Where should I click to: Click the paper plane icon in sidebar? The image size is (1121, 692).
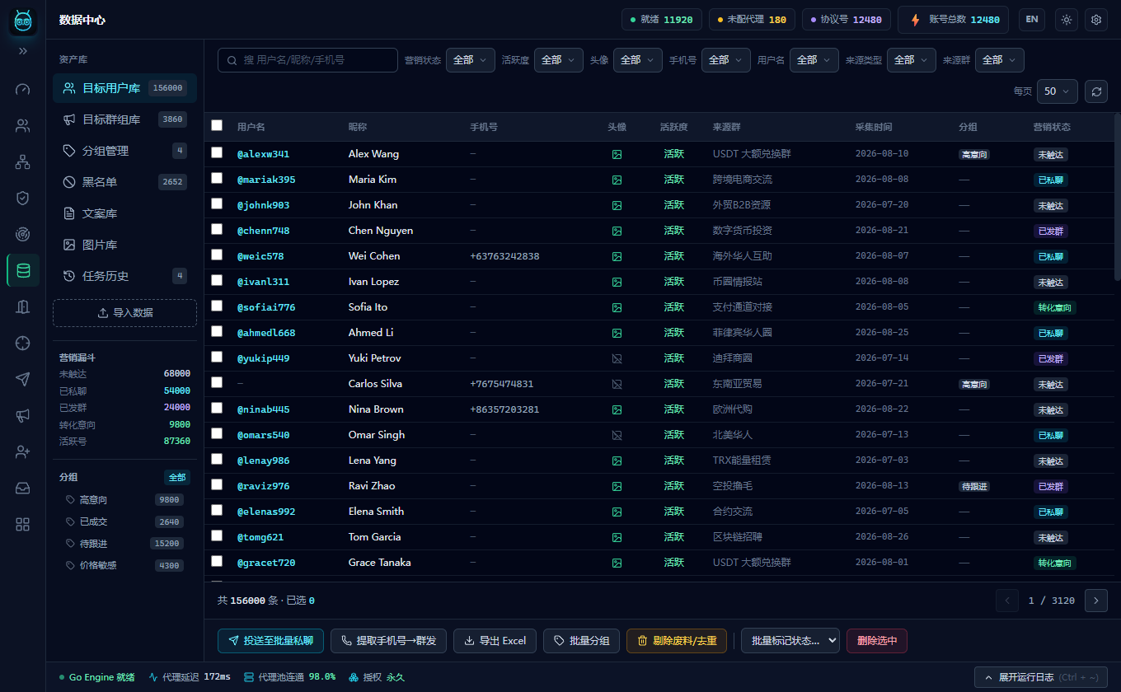tap(23, 379)
